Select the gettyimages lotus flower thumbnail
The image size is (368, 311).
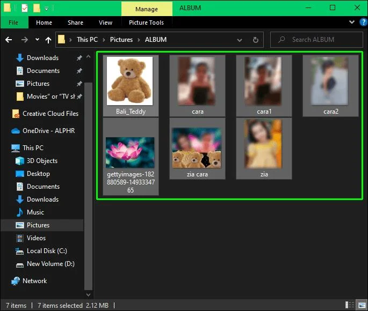point(130,153)
